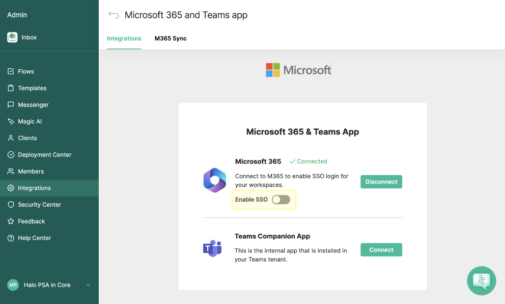Click the Flows edit icon
The height and width of the screenshot is (304, 505).
tap(11, 71)
